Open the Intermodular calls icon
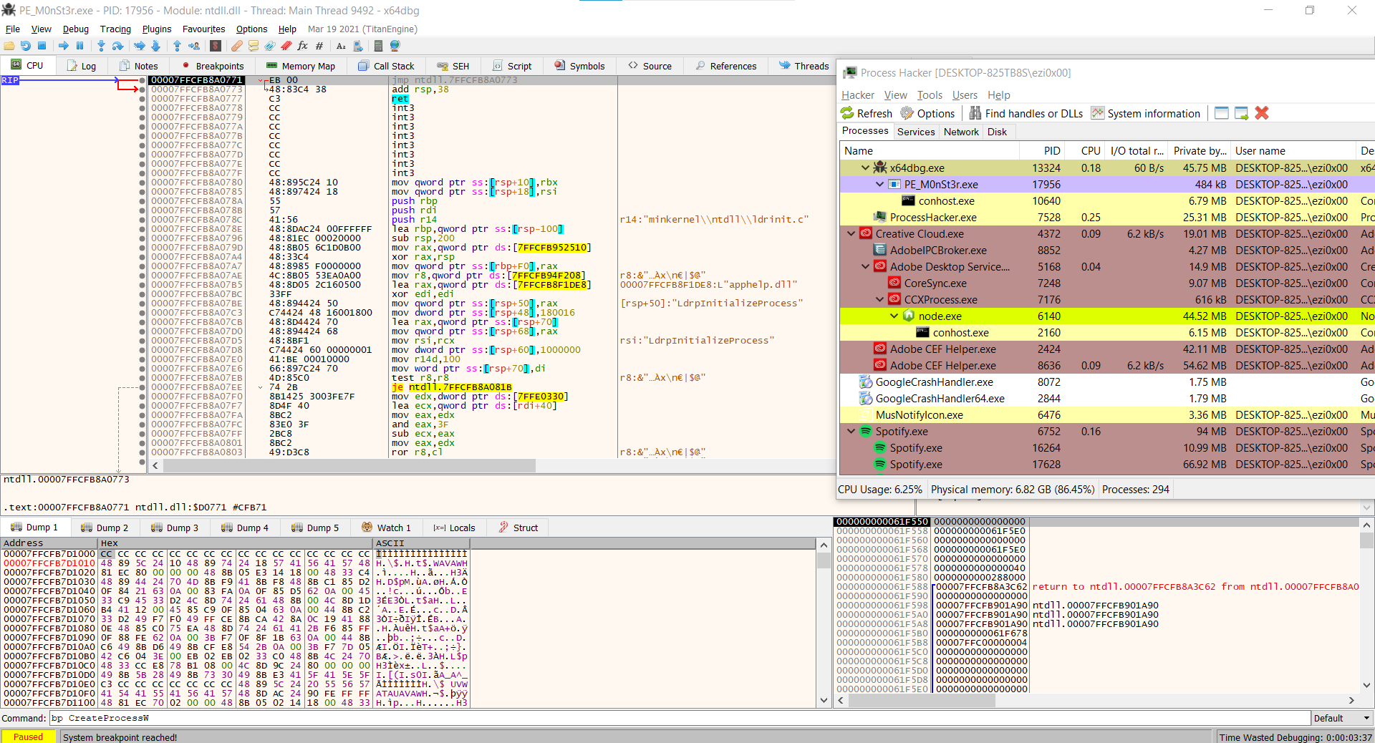1375x743 pixels. (357, 46)
